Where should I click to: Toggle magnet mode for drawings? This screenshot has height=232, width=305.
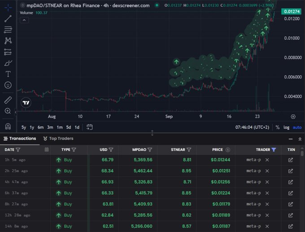tap(8, 127)
